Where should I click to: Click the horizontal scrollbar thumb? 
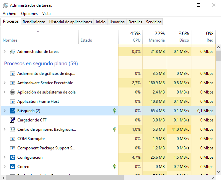65,178
